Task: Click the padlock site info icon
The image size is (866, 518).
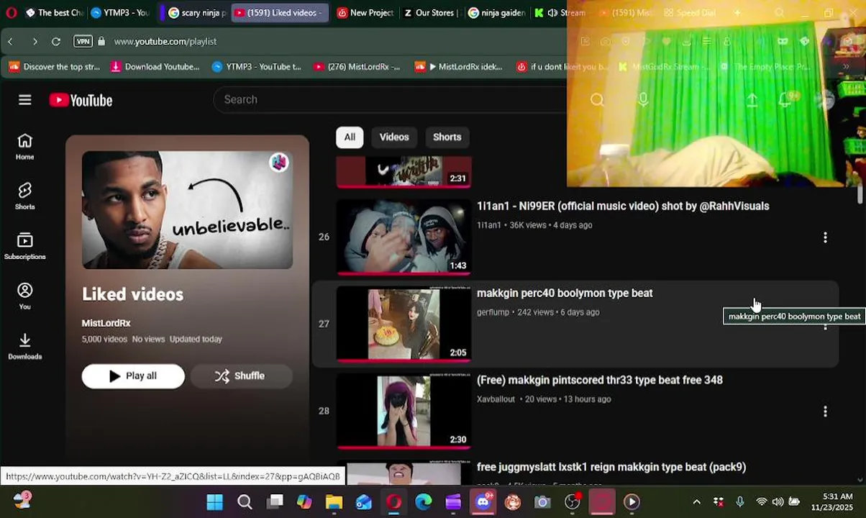Action: click(x=101, y=42)
